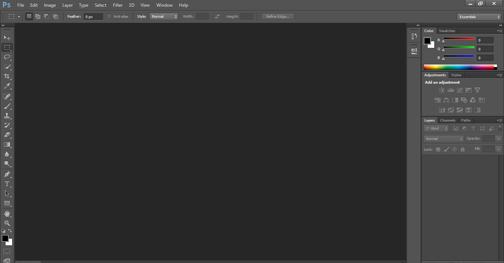The height and width of the screenshot is (263, 504).
Task: Click the foreground color swatch
Action: point(5,239)
